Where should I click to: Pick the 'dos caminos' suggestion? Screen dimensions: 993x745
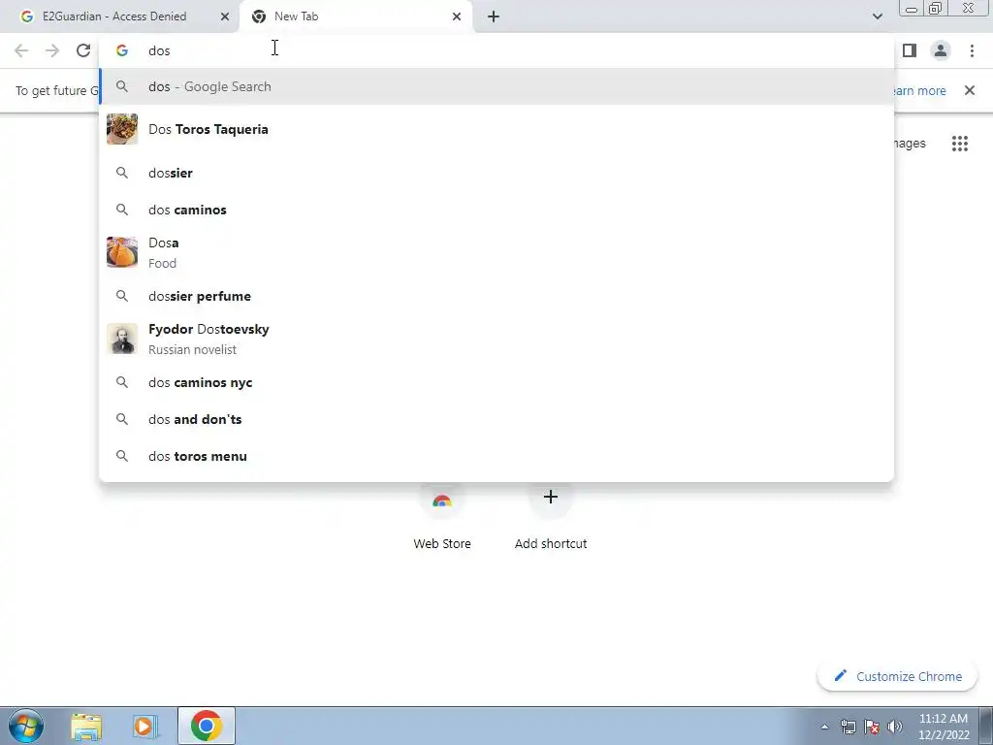(x=496, y=210)
